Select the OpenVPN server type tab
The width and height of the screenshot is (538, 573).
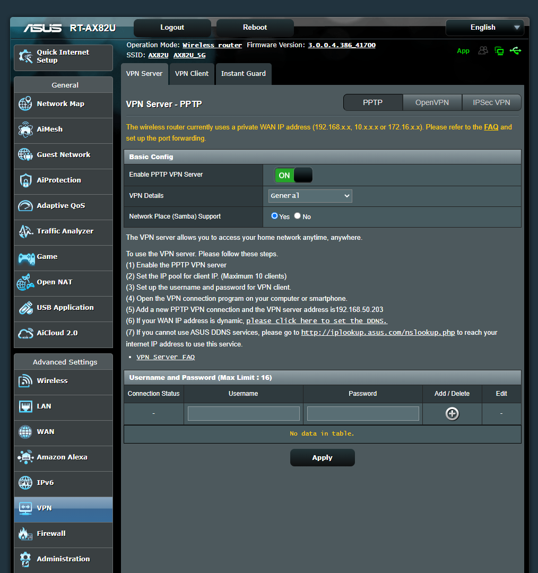point(432,103)
